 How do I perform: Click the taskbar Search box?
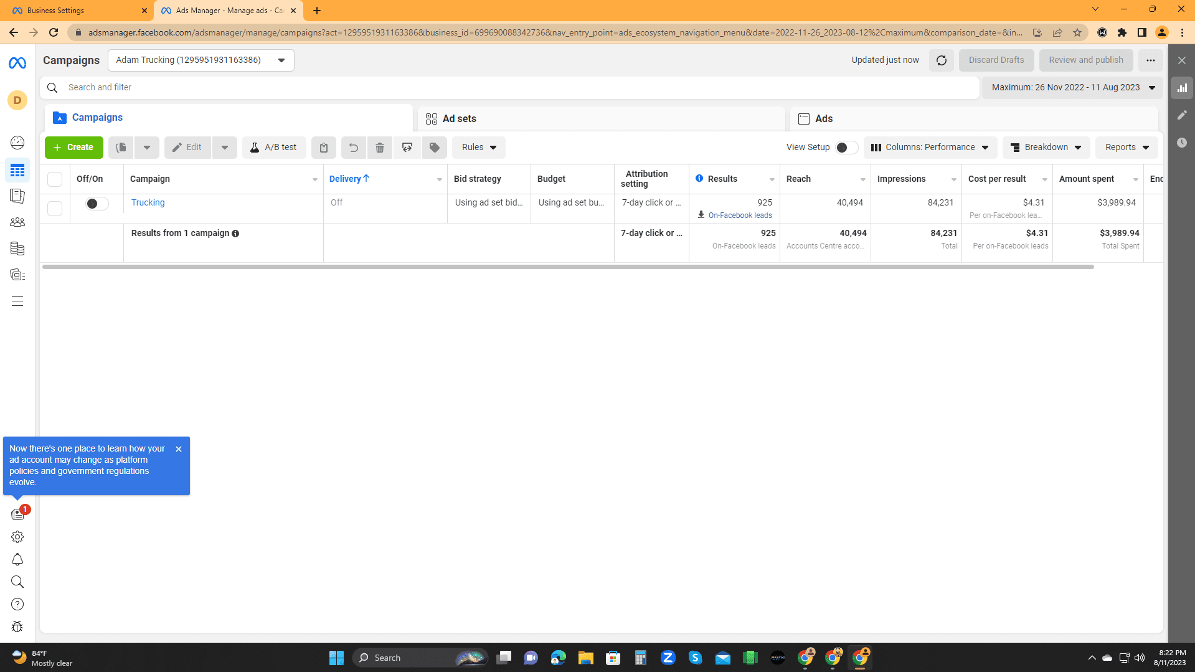click(420, 658)
